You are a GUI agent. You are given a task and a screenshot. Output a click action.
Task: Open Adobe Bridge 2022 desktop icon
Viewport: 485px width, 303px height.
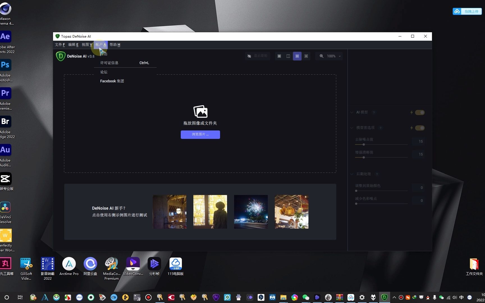6,127
